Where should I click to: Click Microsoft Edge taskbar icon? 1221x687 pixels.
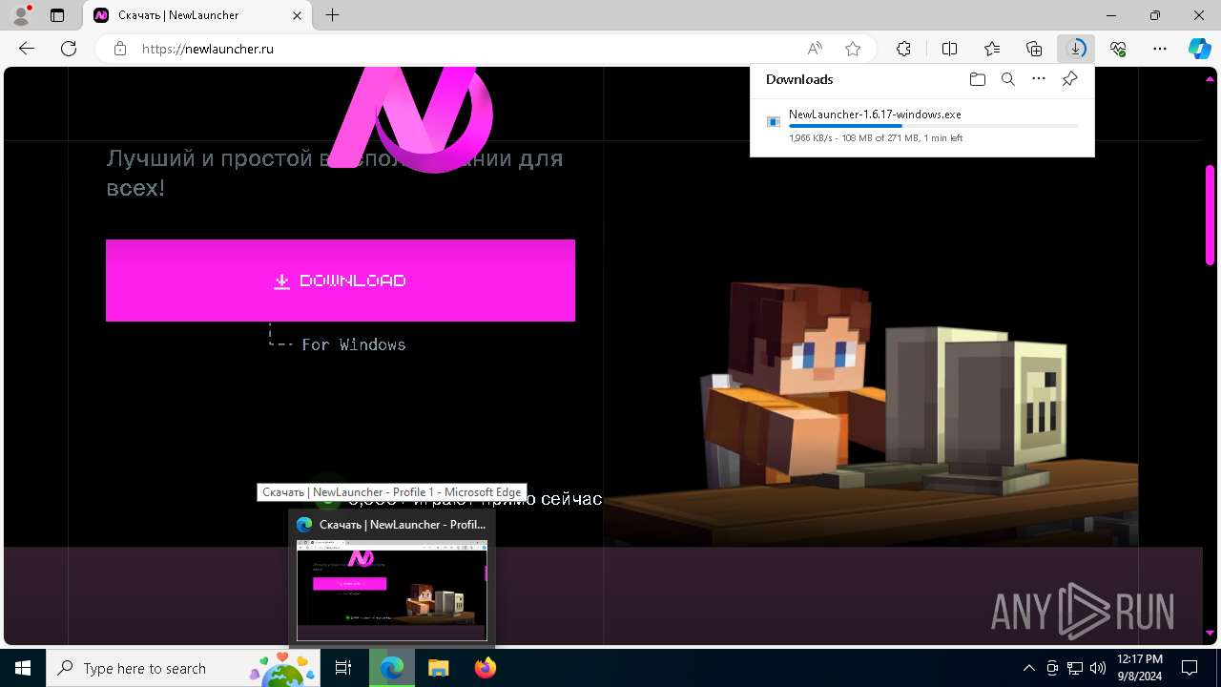click(391, 668)
